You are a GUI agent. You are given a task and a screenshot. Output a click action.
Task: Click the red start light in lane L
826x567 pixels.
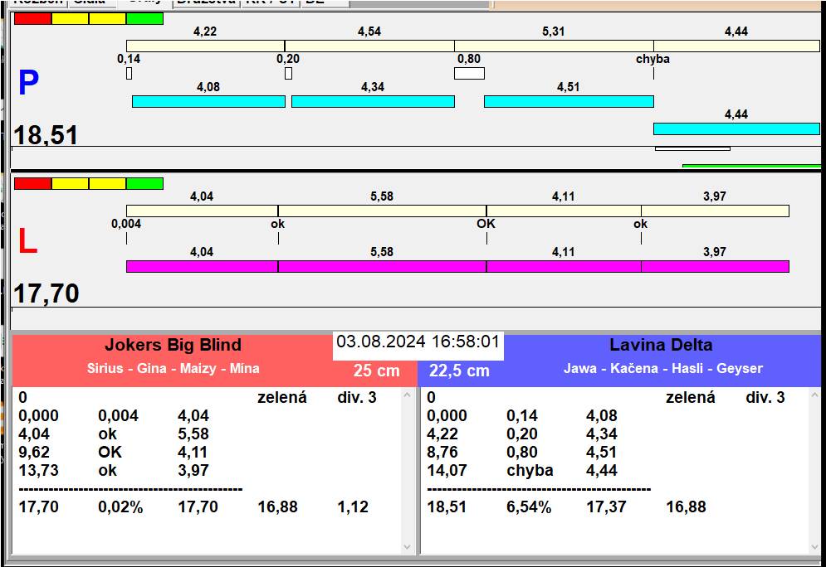[32, 183]
